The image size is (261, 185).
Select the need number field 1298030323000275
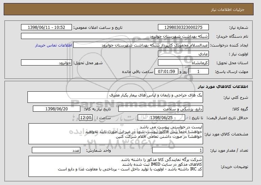[x=183, y=27]
